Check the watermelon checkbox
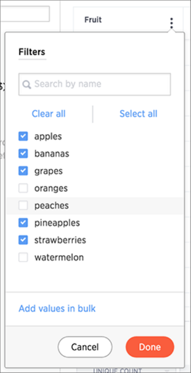 pos(23,257)
